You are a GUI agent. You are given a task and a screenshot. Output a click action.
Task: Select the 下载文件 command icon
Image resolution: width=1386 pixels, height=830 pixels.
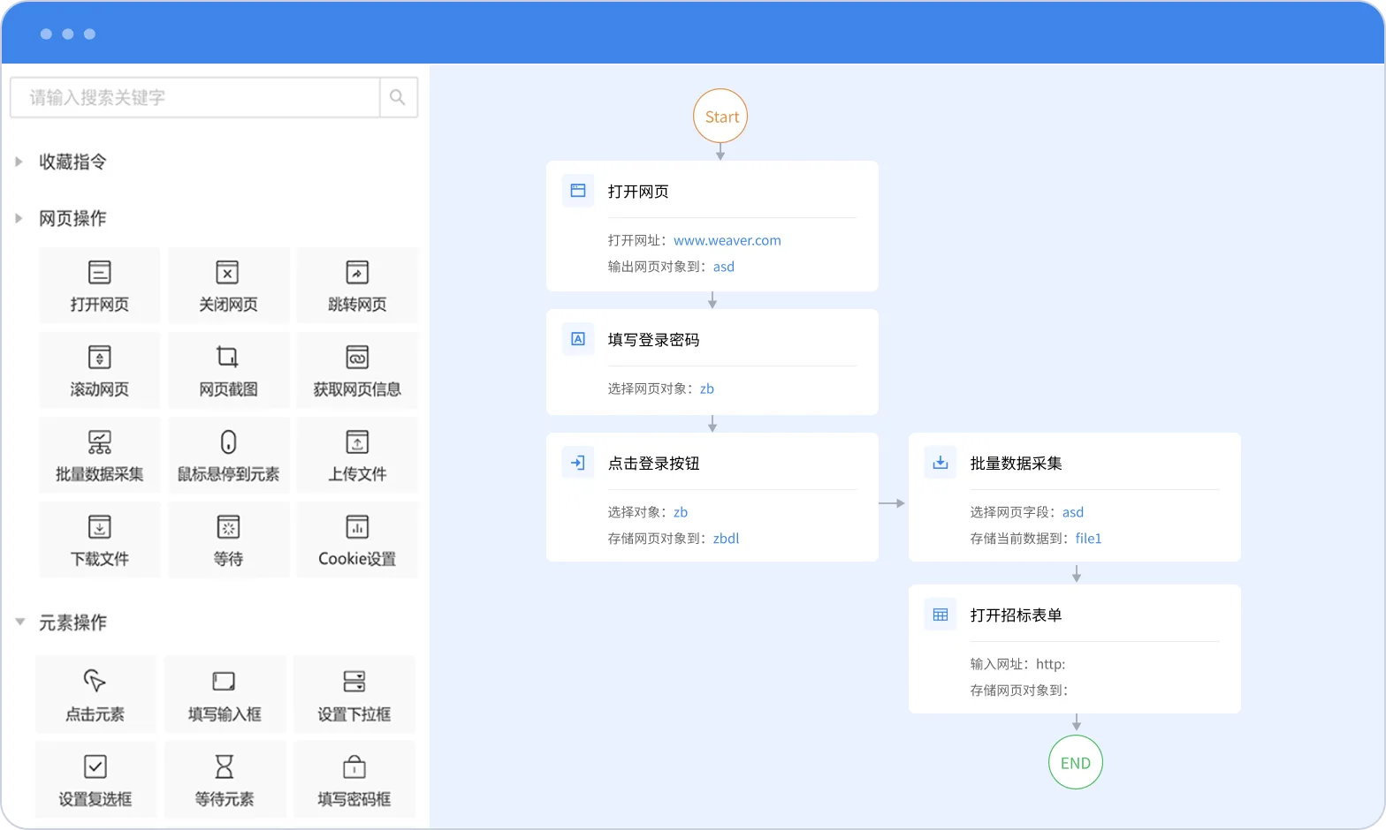pyautogui.click(x=100, y=526)
